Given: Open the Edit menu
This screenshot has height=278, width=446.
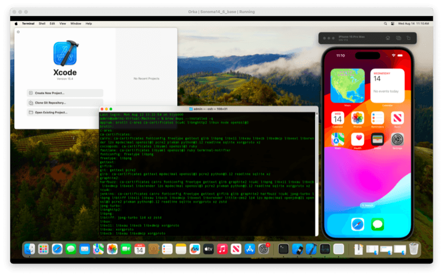Looking at the screenshot, I should coord(52,23).
